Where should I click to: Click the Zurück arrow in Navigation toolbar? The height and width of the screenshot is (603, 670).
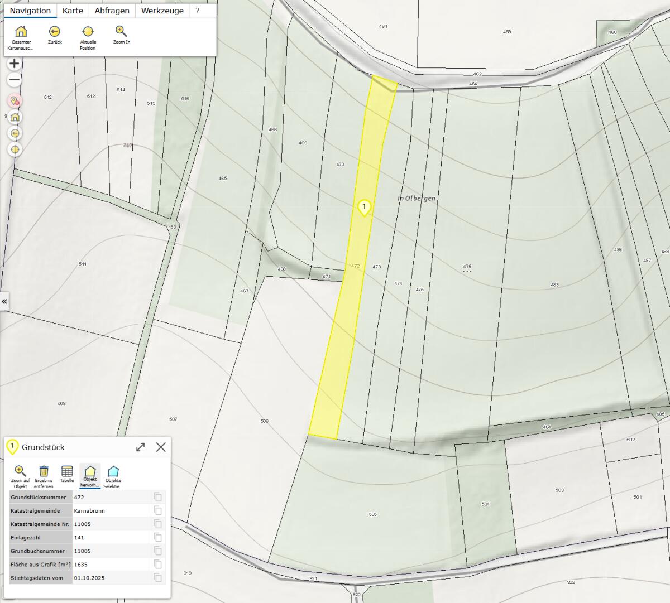(x=55, y=32)
